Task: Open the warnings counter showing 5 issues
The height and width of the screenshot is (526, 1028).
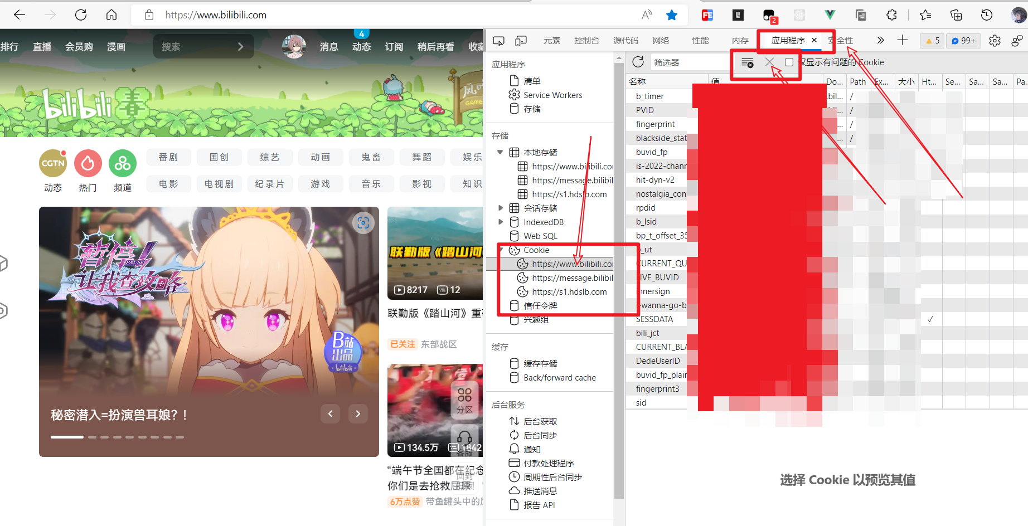Action: tap(932, 40)
